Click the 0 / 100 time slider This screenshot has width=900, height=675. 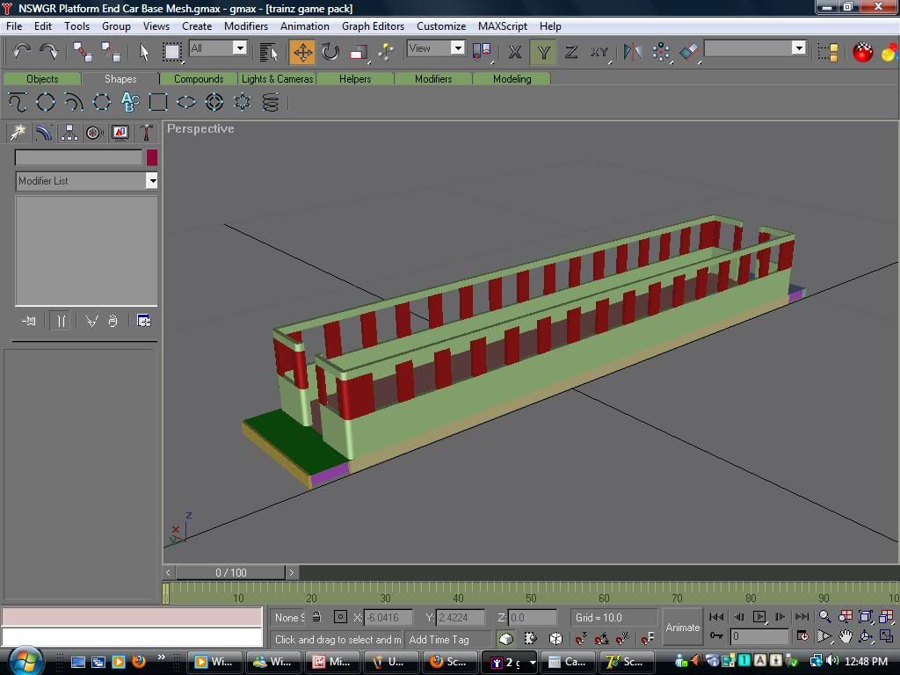click(231, 572)
